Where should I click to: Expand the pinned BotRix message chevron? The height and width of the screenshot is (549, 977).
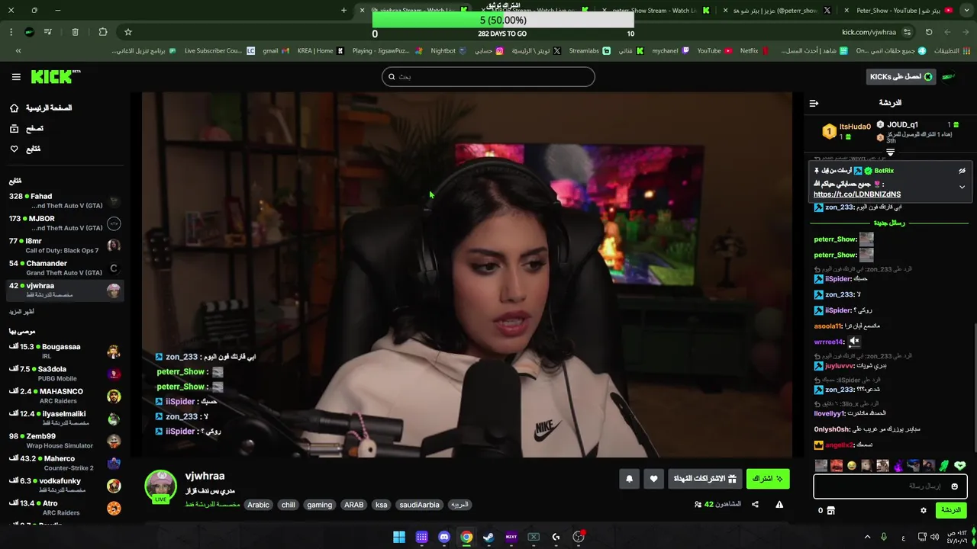(962, 187)
